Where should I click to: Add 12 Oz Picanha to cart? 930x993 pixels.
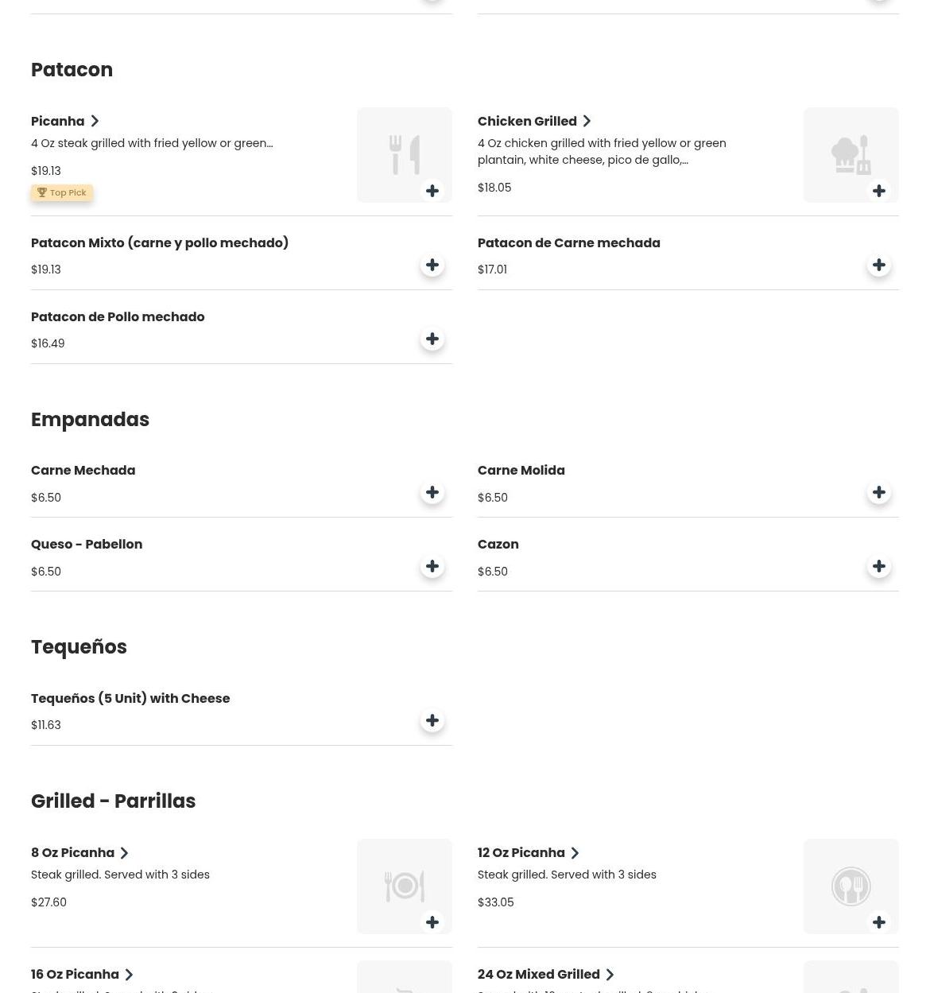point(879,922)
